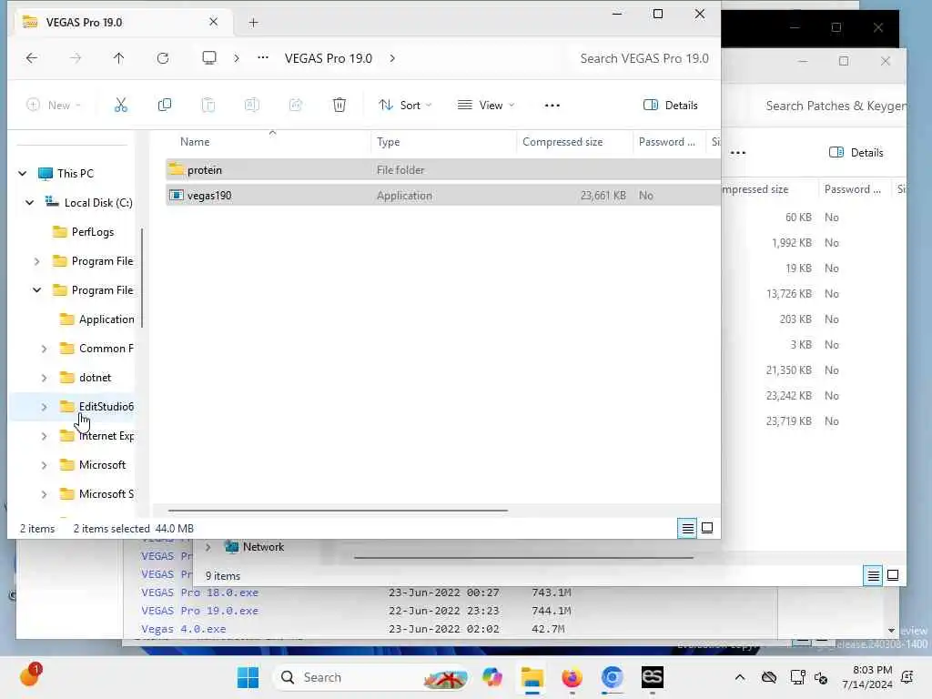
Task: Toggle Details pane in Patches & Keygen window
Action: tap(856, 153)
